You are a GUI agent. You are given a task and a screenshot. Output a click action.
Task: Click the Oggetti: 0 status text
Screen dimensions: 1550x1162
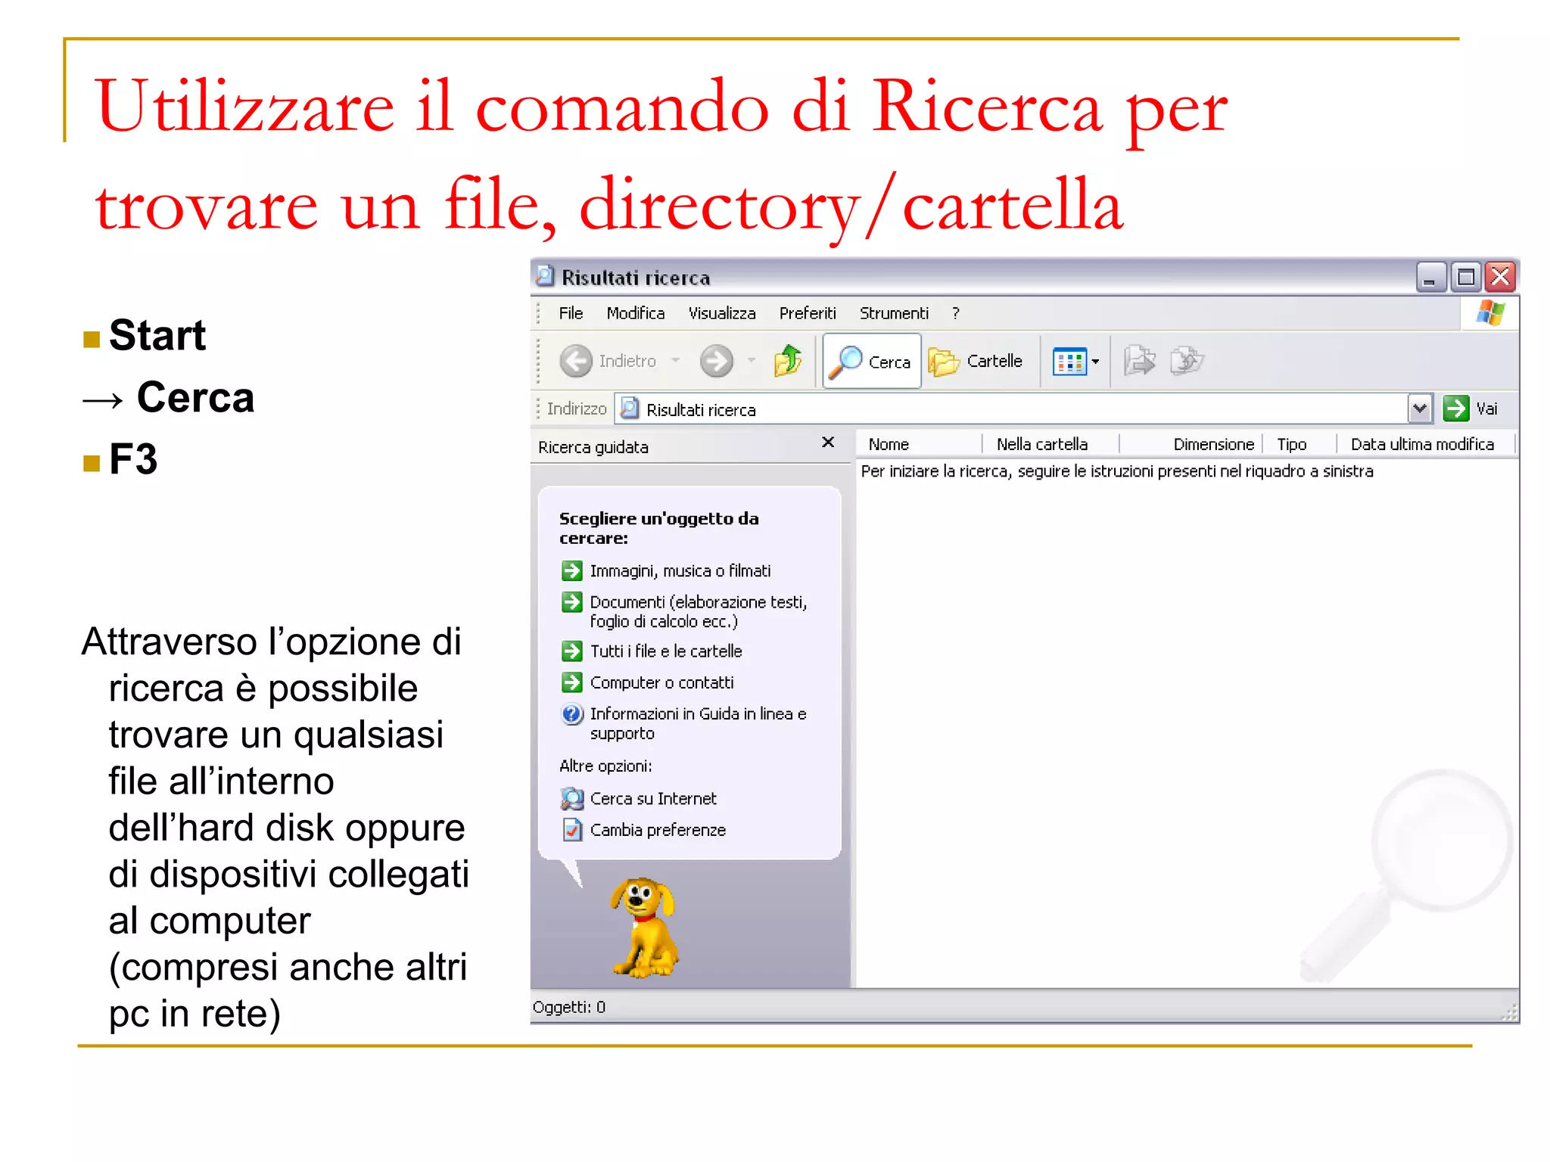pos(569,1007)
